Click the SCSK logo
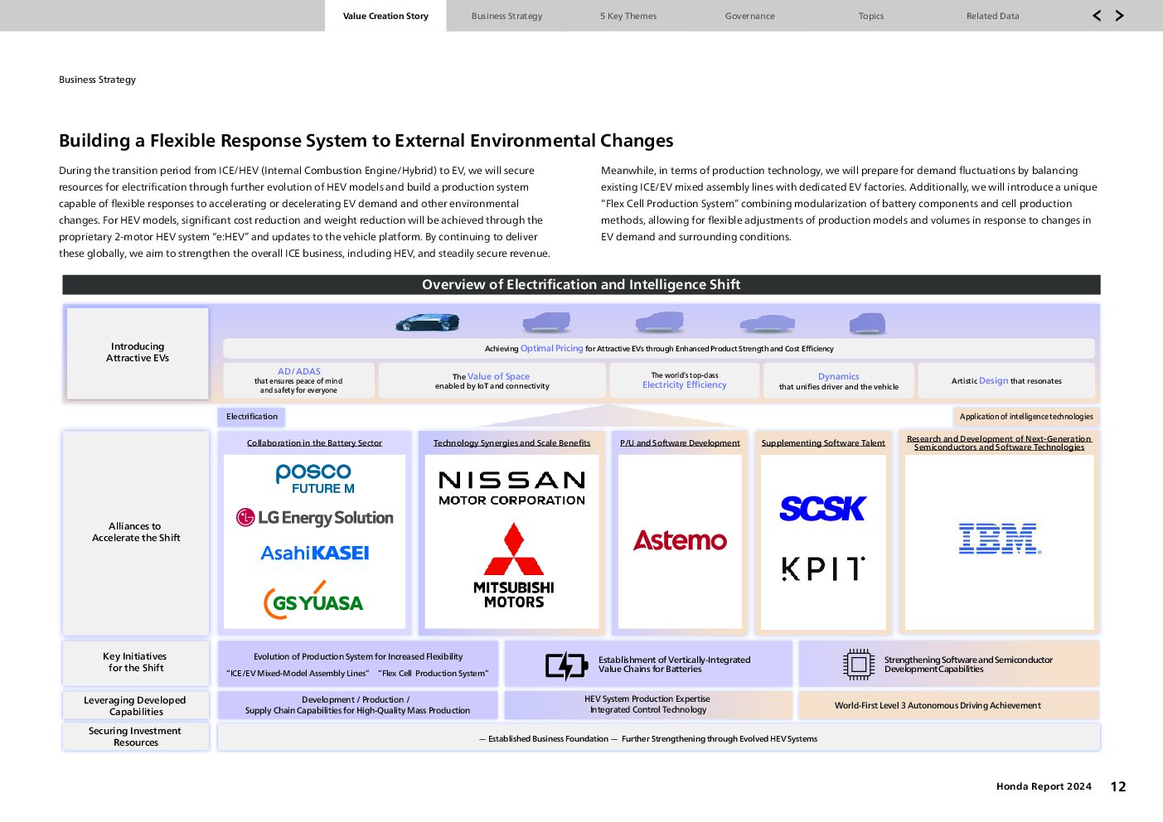 point(823,508)
